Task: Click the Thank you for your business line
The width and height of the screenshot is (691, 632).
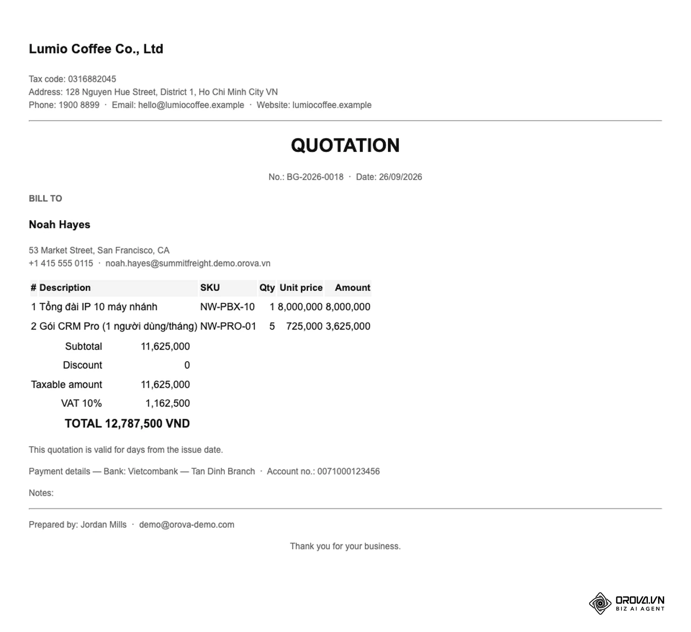Action: tap(345, 546)
